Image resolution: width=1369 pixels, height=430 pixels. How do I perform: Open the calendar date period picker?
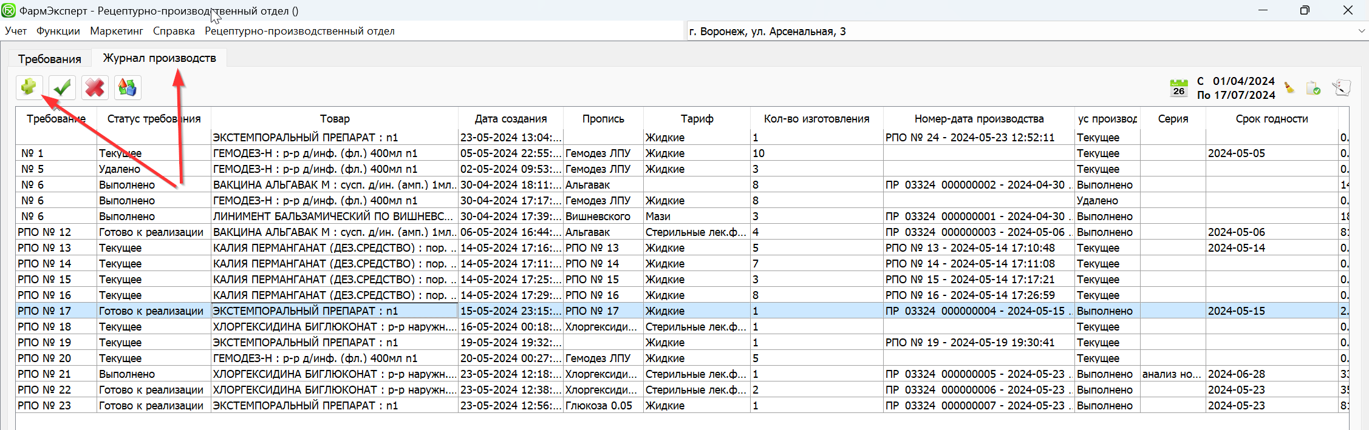[x=1178, y=88]
